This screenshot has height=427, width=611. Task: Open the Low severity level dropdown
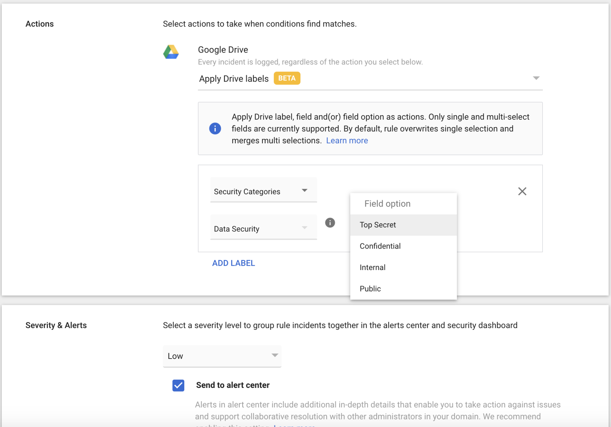point(222,356)
